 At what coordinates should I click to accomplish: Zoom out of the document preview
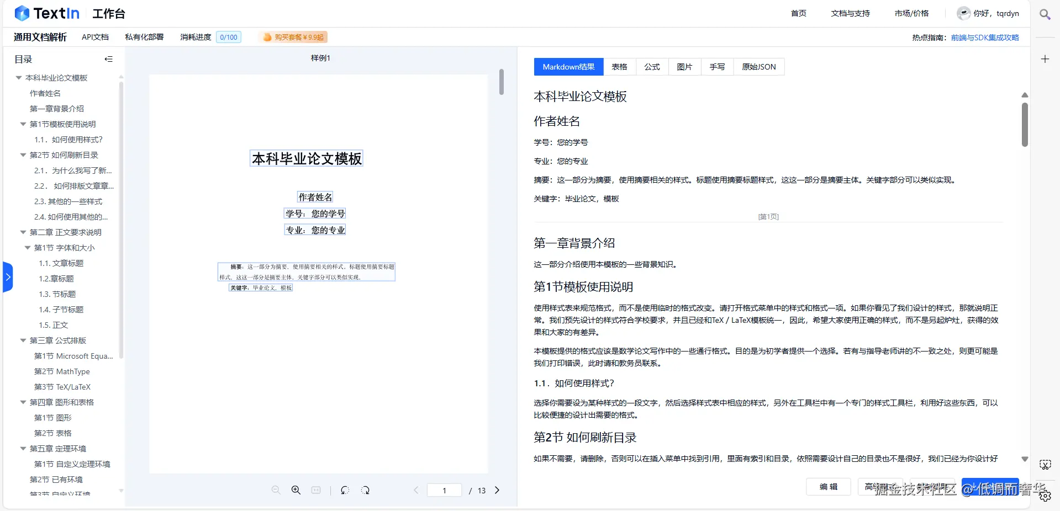[276, 490]
